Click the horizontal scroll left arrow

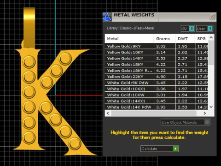pos(108,113)
